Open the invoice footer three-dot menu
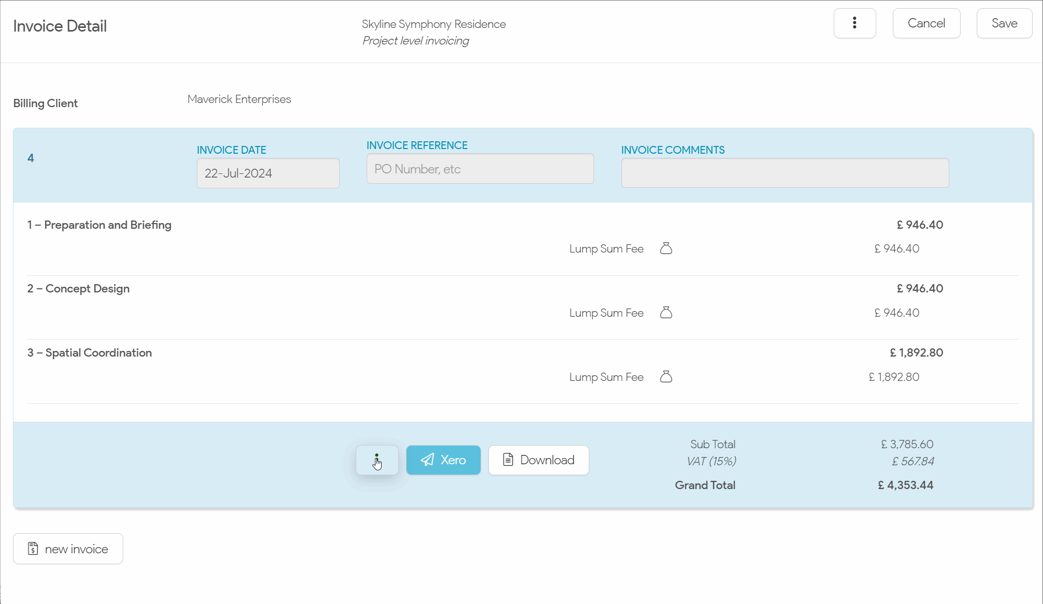The width and height of the screenshot is (1043, 604). click(377, 460)
